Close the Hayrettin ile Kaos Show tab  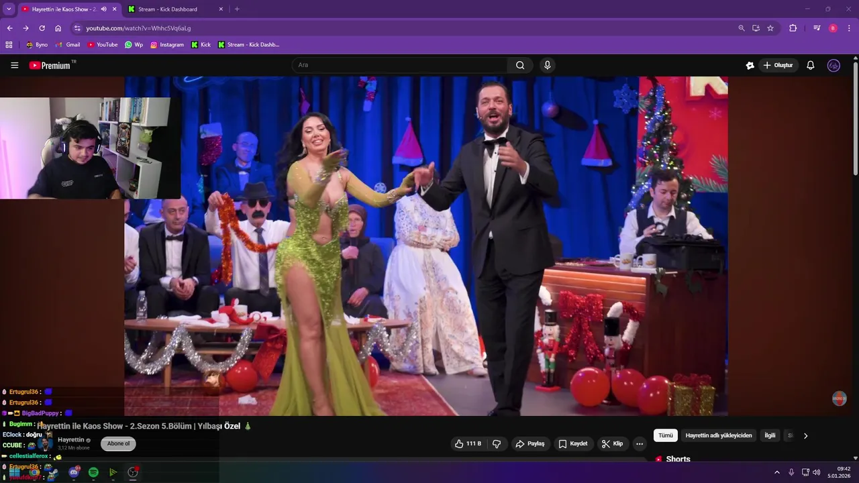[114, 9]
